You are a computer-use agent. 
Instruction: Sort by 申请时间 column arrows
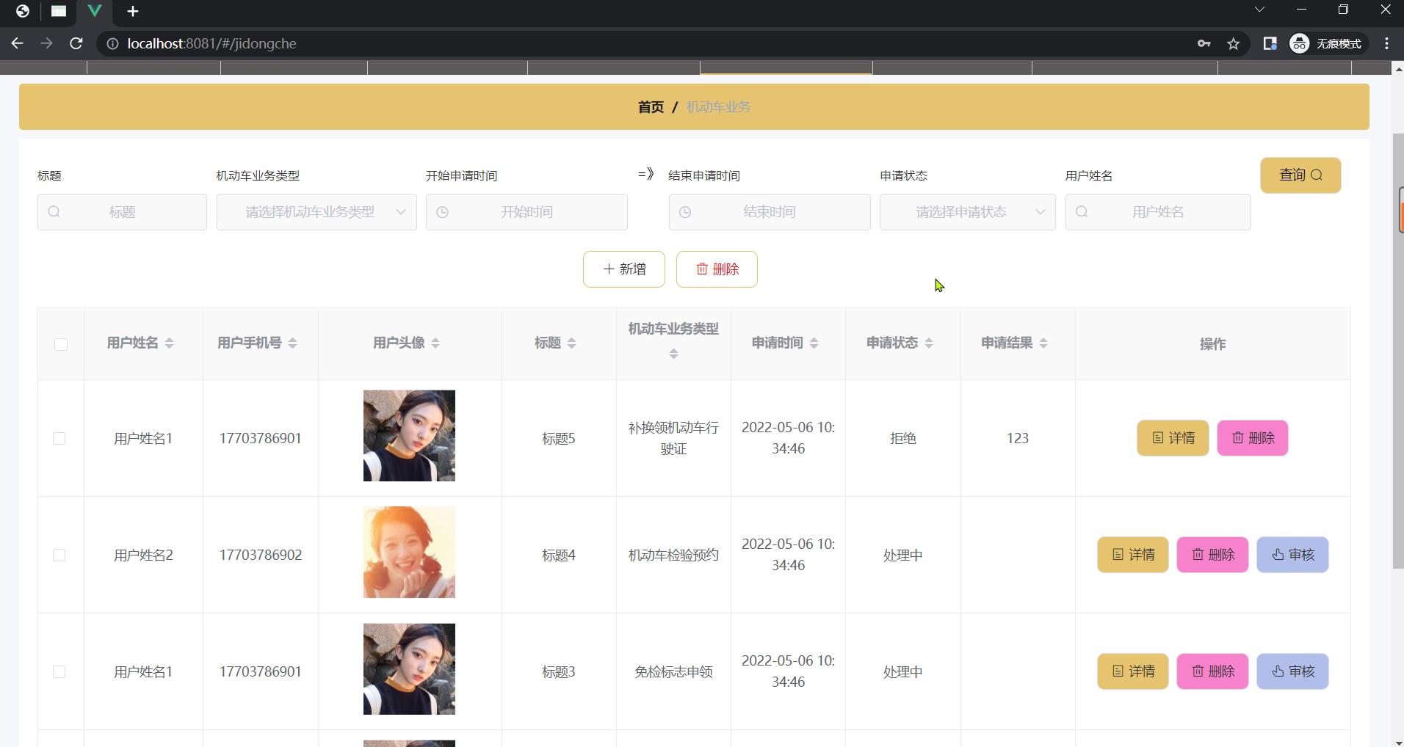pyautogui.click(x=814, y=343)
